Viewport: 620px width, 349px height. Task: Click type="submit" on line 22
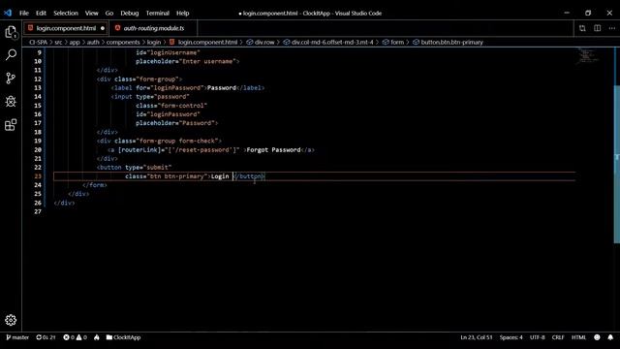click(x=148, y=168)
